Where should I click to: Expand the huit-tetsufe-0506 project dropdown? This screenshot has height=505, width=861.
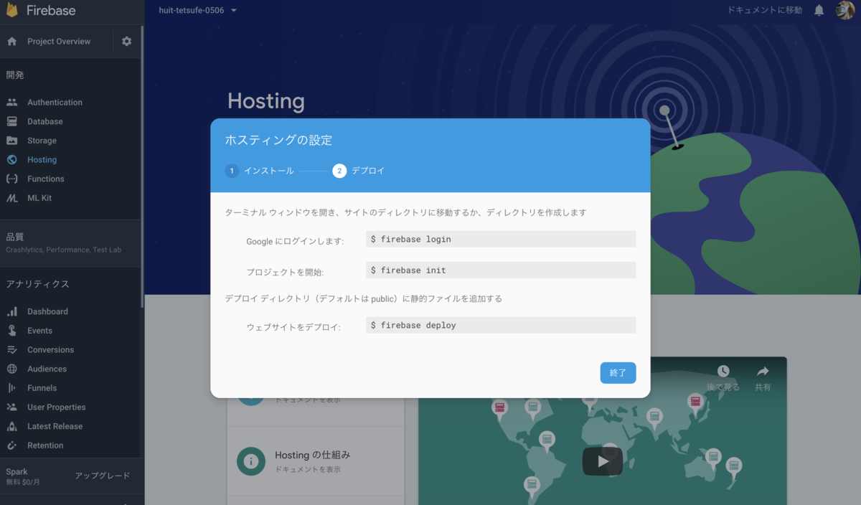198,10
